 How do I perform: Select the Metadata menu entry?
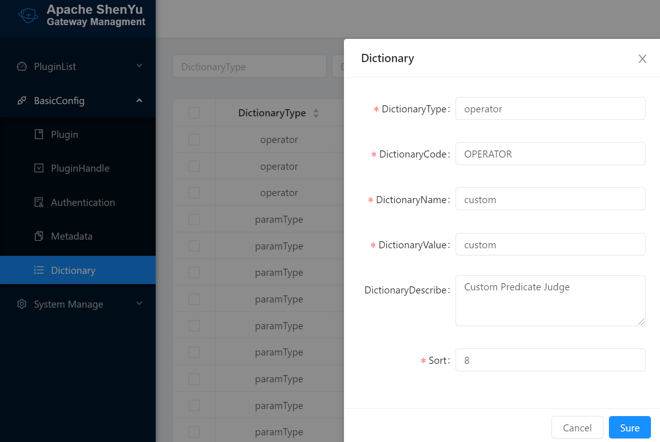click(x=72, y=236)
